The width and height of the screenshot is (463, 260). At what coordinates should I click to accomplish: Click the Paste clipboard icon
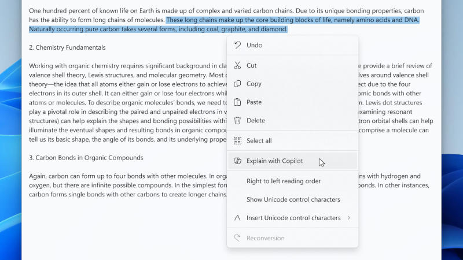[237, 102]
